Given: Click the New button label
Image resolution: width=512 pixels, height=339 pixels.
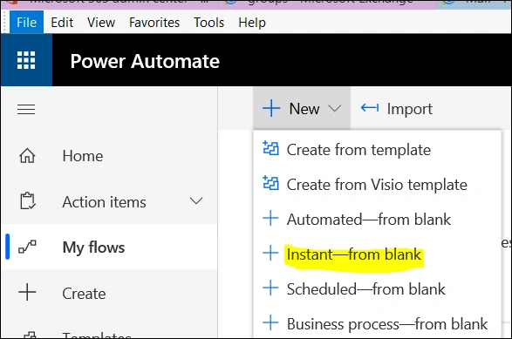Looking at the screenshot, I should (304, 109).
